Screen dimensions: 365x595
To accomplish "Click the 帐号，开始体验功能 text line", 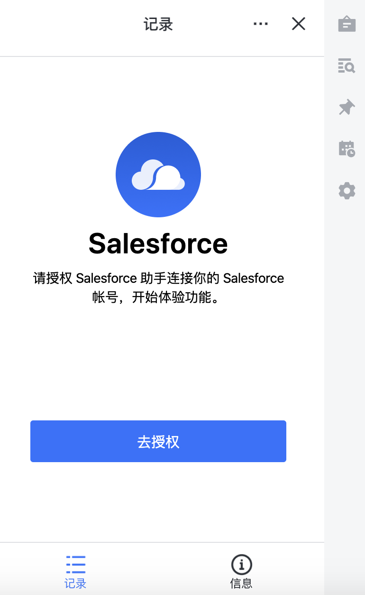I will pos(158,298).
